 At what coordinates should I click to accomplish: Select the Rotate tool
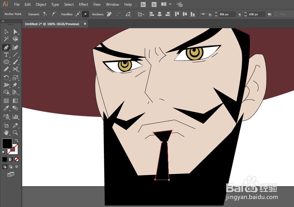point(6,78)
